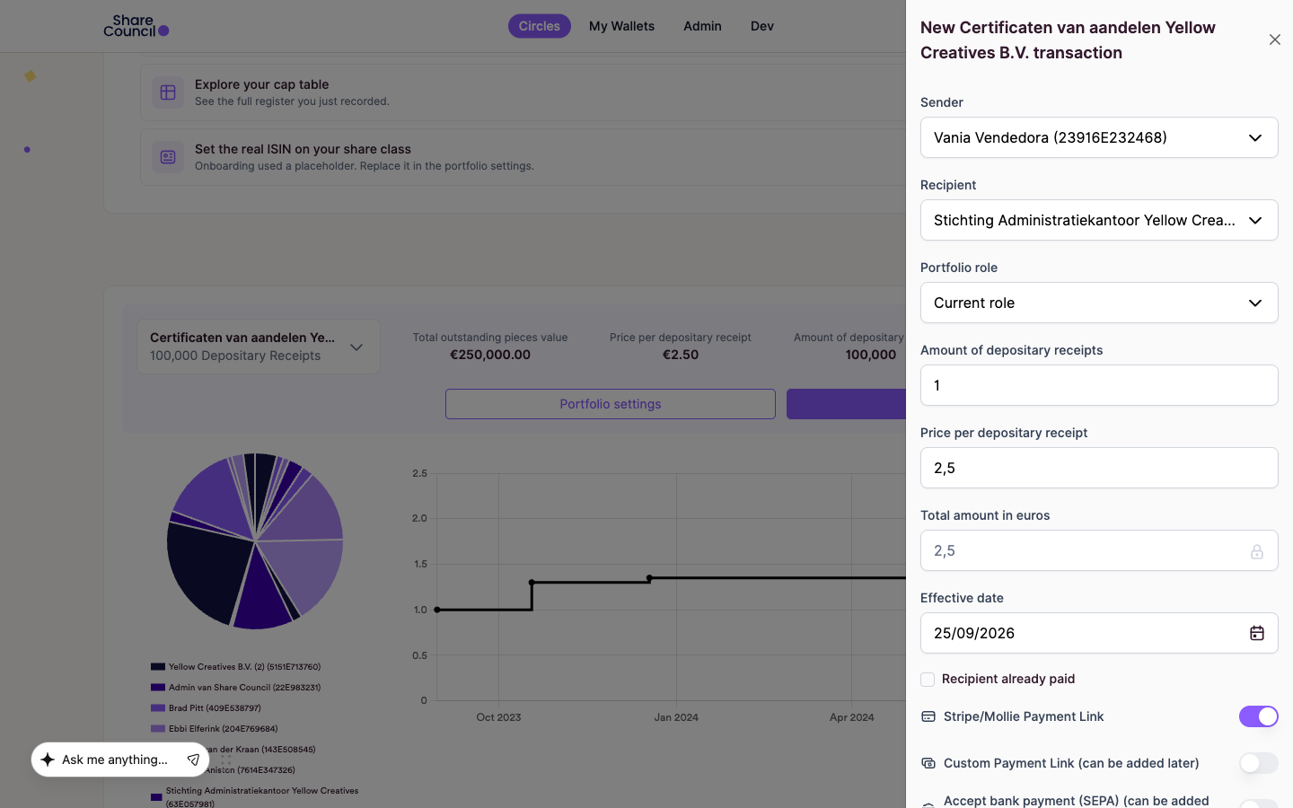The image size is (1293, 808).
Task: Click the Ask me anything input
Action: (115, 760)
